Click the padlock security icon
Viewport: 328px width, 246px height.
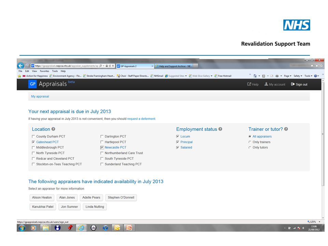click(x=107, y=66)
